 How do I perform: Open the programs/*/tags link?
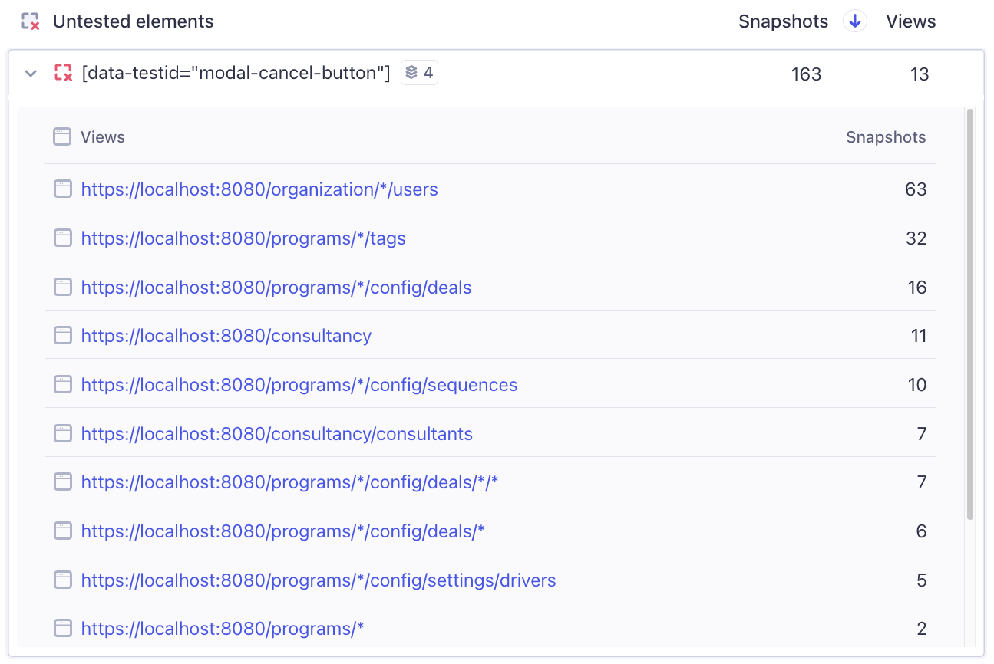coord(243,238)
